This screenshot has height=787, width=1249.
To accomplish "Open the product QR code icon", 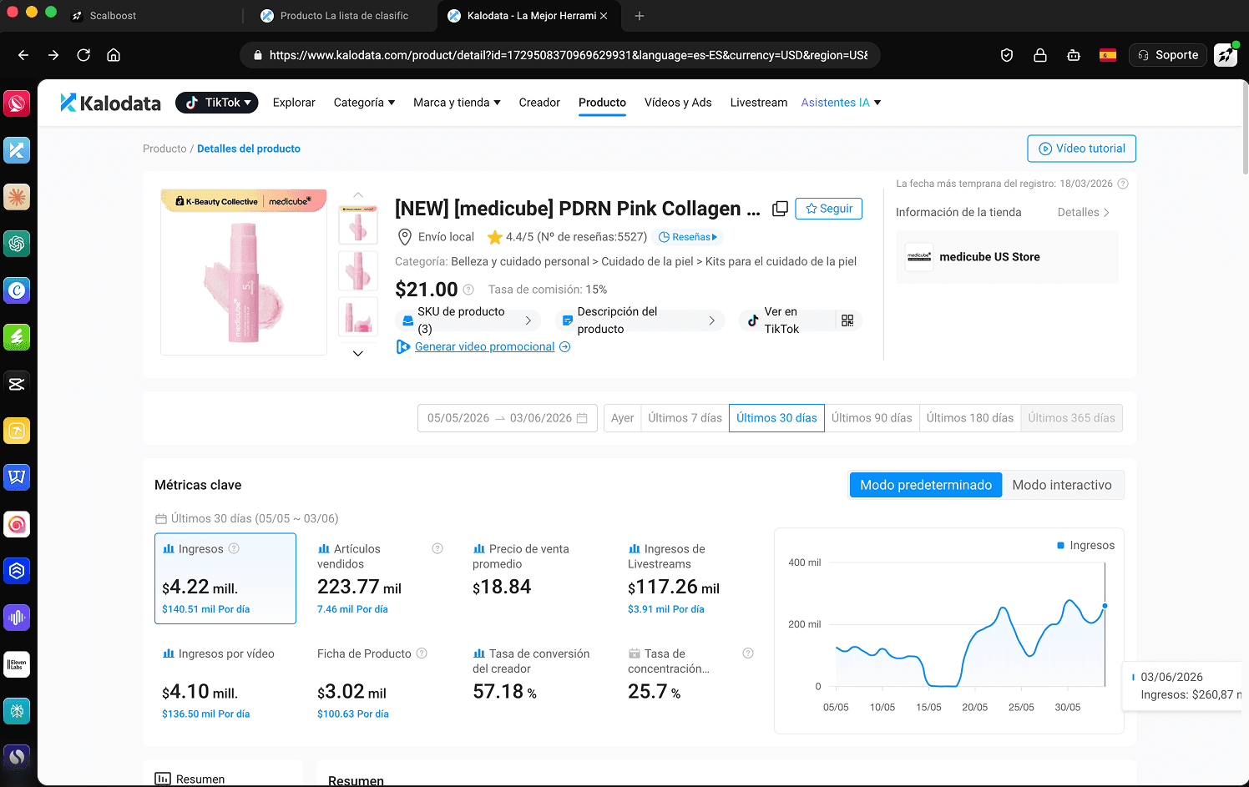I will 847,320.
